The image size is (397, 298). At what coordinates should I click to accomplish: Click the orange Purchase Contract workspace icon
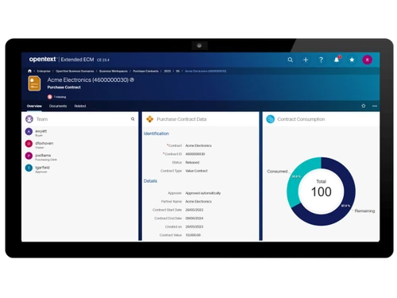[x=34, y=83]
